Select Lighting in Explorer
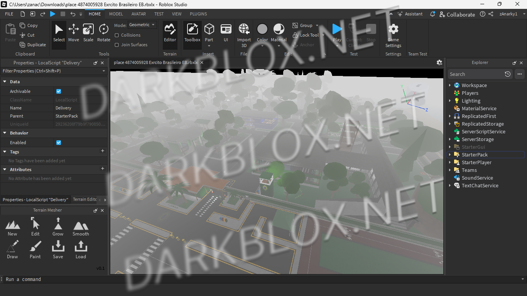This screenshot has width=527, height=296. pos(471,101)
